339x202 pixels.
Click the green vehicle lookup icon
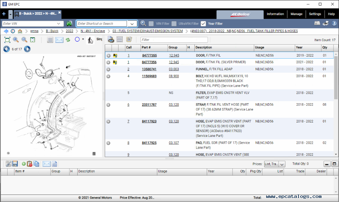click(69, 24)
